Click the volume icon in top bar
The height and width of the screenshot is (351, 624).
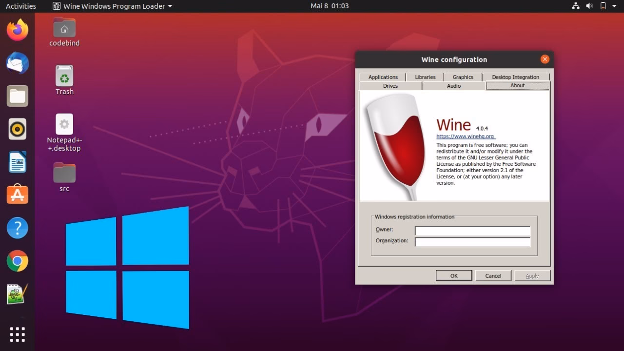click(x=589, y=6)
